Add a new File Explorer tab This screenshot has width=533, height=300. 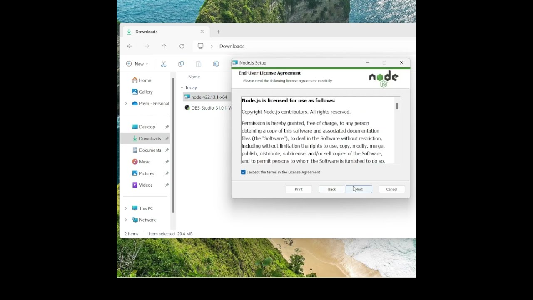pyautogui.click(x=218, y=32)
